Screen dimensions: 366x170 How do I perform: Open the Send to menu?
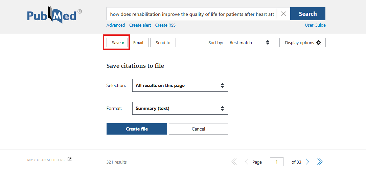click(x=163, y=43)
